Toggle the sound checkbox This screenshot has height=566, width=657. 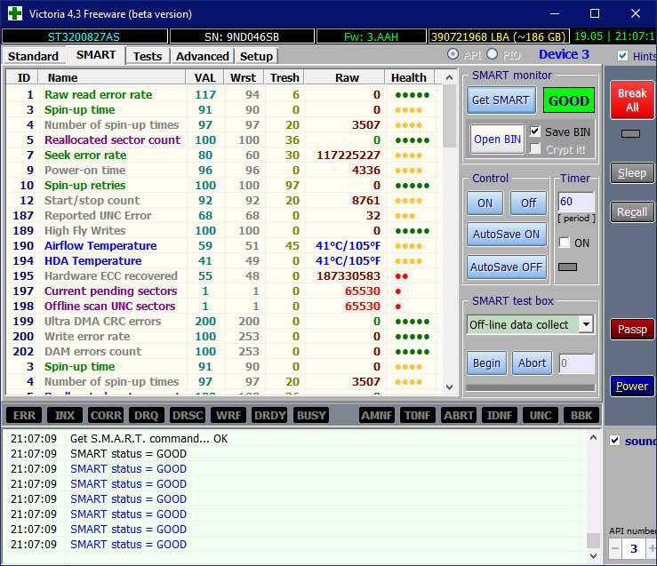click(x=614, y=441)
